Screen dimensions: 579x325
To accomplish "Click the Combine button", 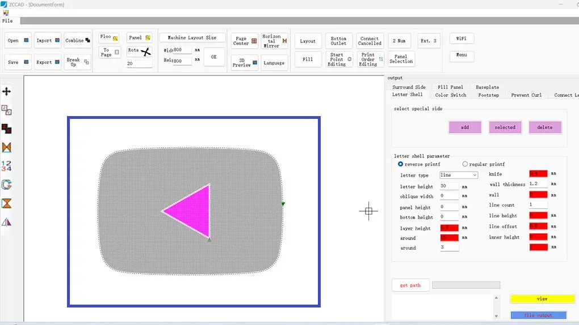I will point(78,41).
